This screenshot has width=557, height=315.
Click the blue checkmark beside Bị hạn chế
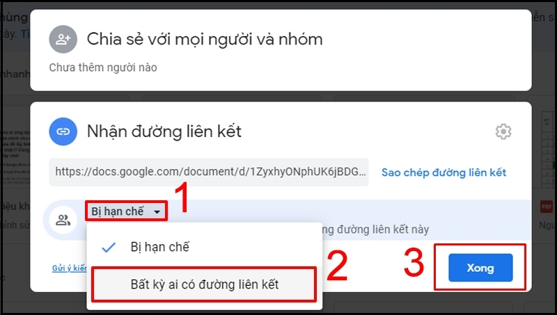[x=109, y=248]
